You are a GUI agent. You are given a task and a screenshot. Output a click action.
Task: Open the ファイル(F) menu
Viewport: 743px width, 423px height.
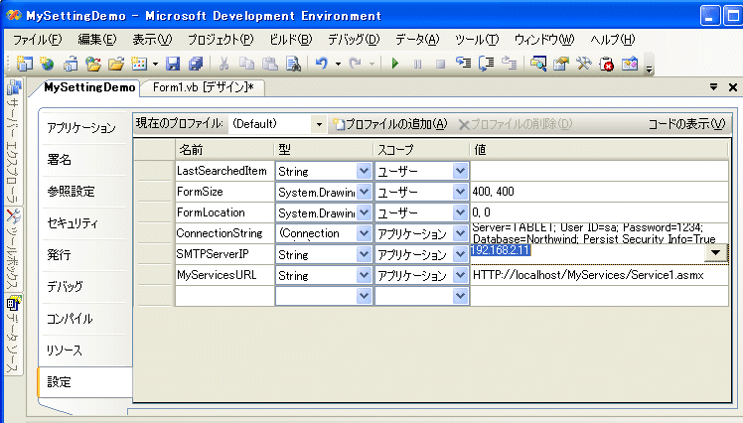click(x=37, y=40)
